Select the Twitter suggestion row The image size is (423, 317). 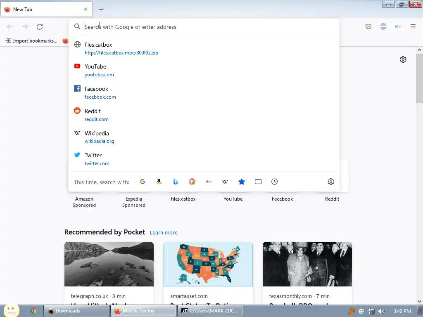tap(204, 159)
